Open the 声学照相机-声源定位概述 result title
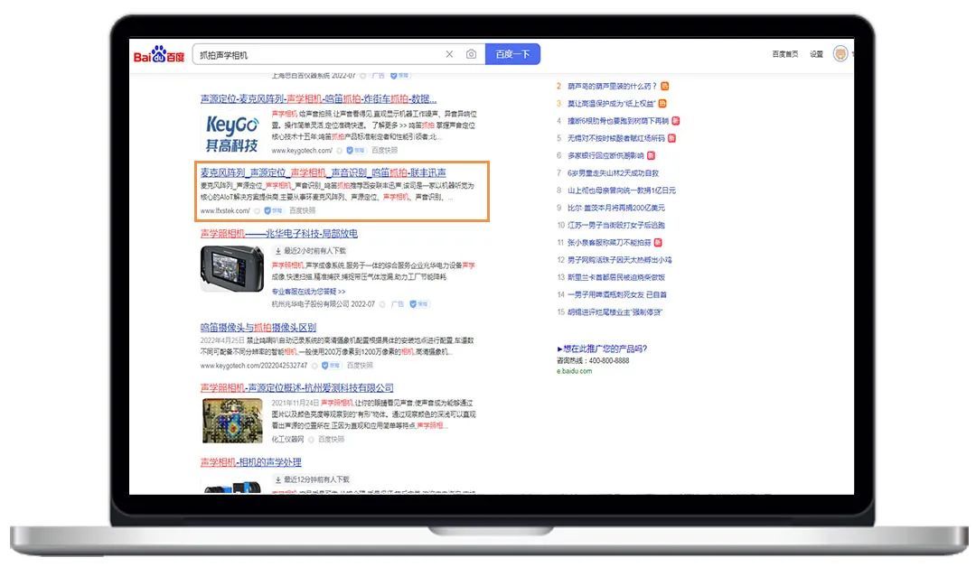This screenshot has width=976, height=567. click(296, 387)
